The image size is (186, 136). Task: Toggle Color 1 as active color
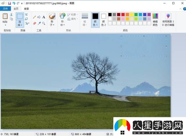pyautogui.click(x=95, y=20)
